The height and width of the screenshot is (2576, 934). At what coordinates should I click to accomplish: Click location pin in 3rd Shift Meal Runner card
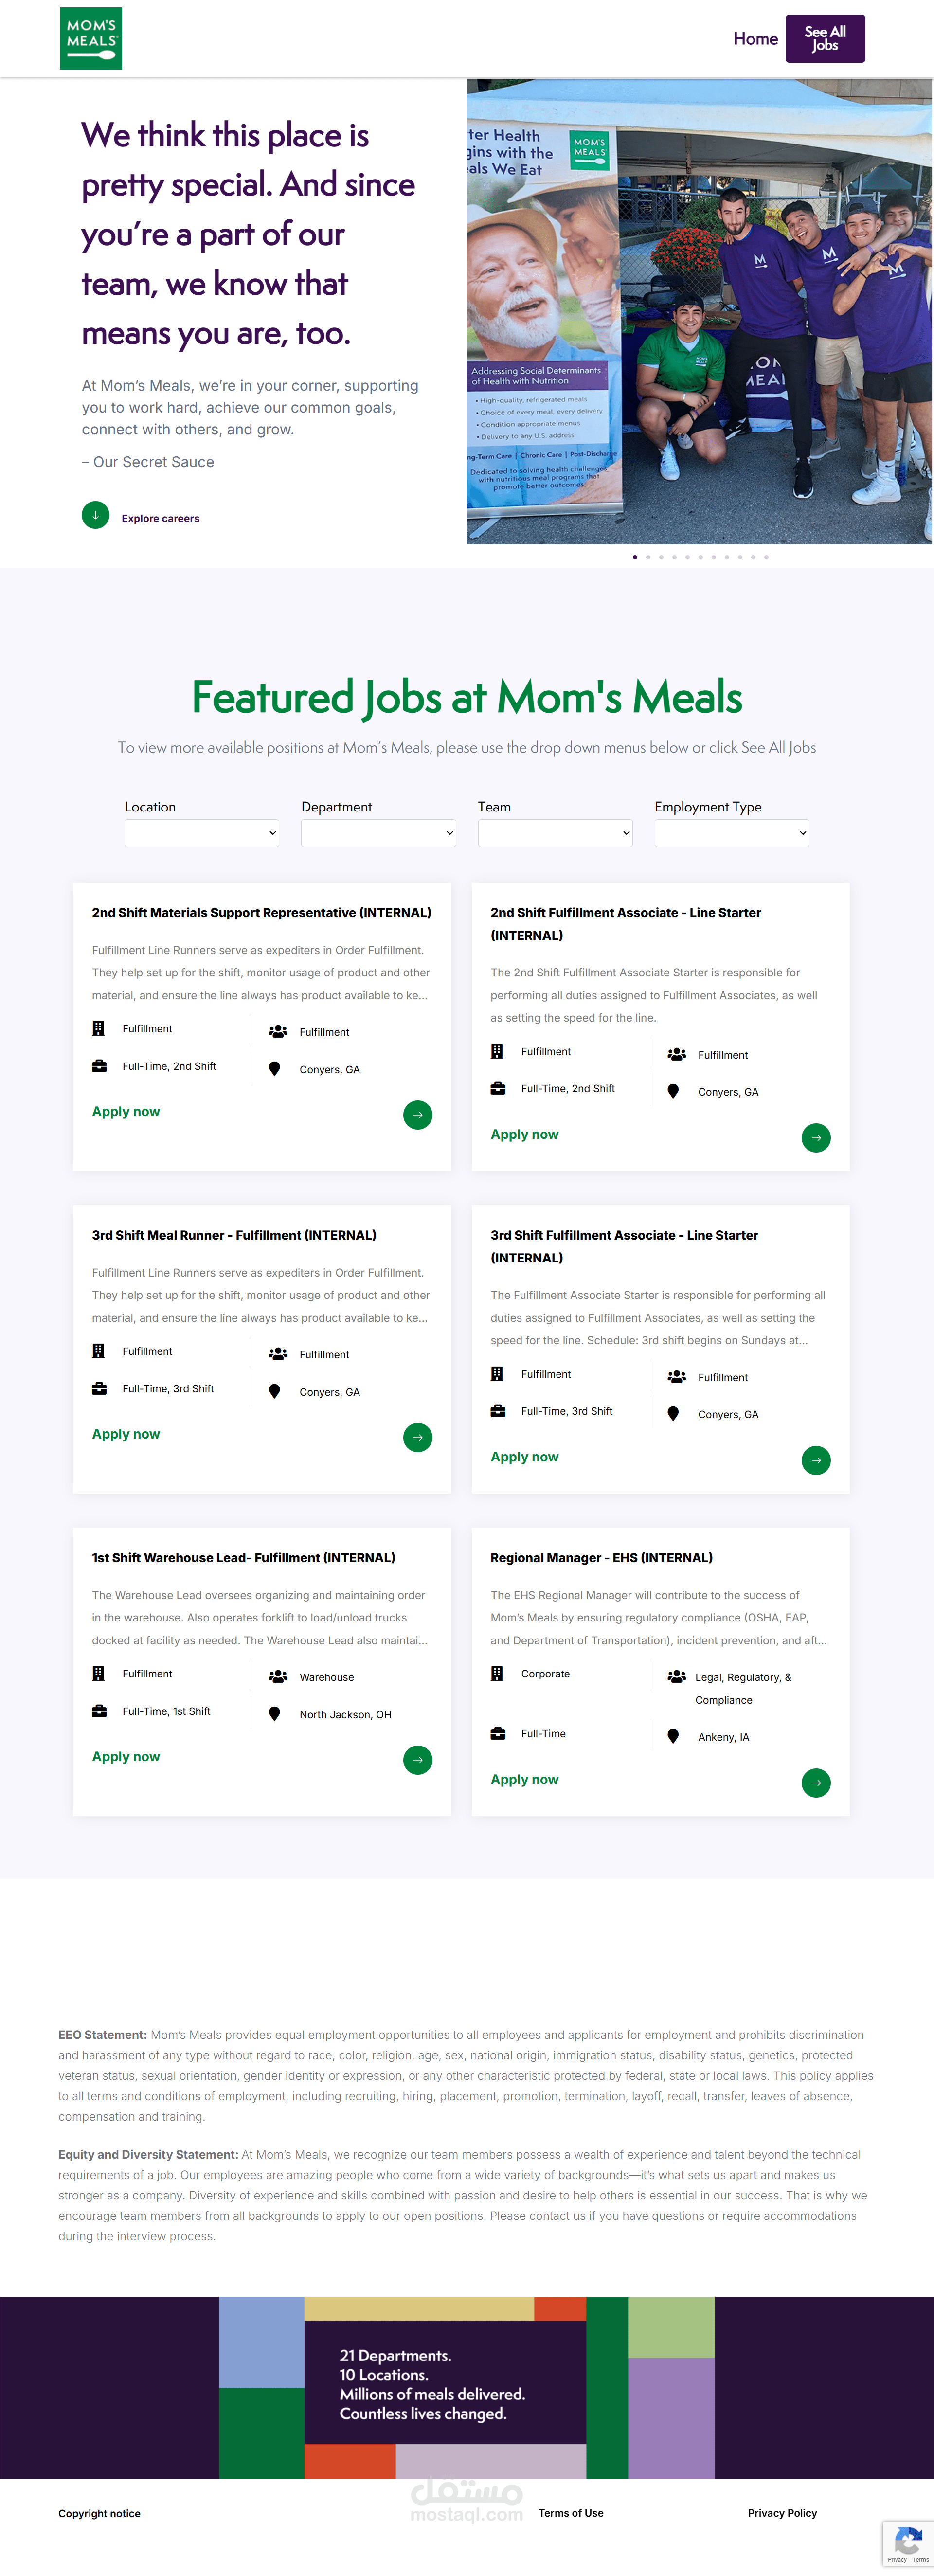(274, 1392)
